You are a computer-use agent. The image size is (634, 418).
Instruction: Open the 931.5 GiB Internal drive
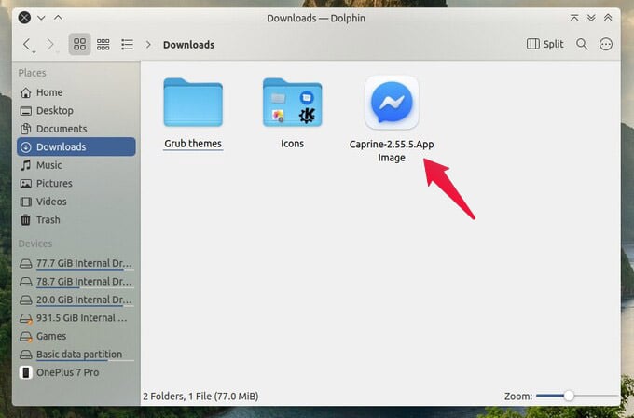coord(76,318)
